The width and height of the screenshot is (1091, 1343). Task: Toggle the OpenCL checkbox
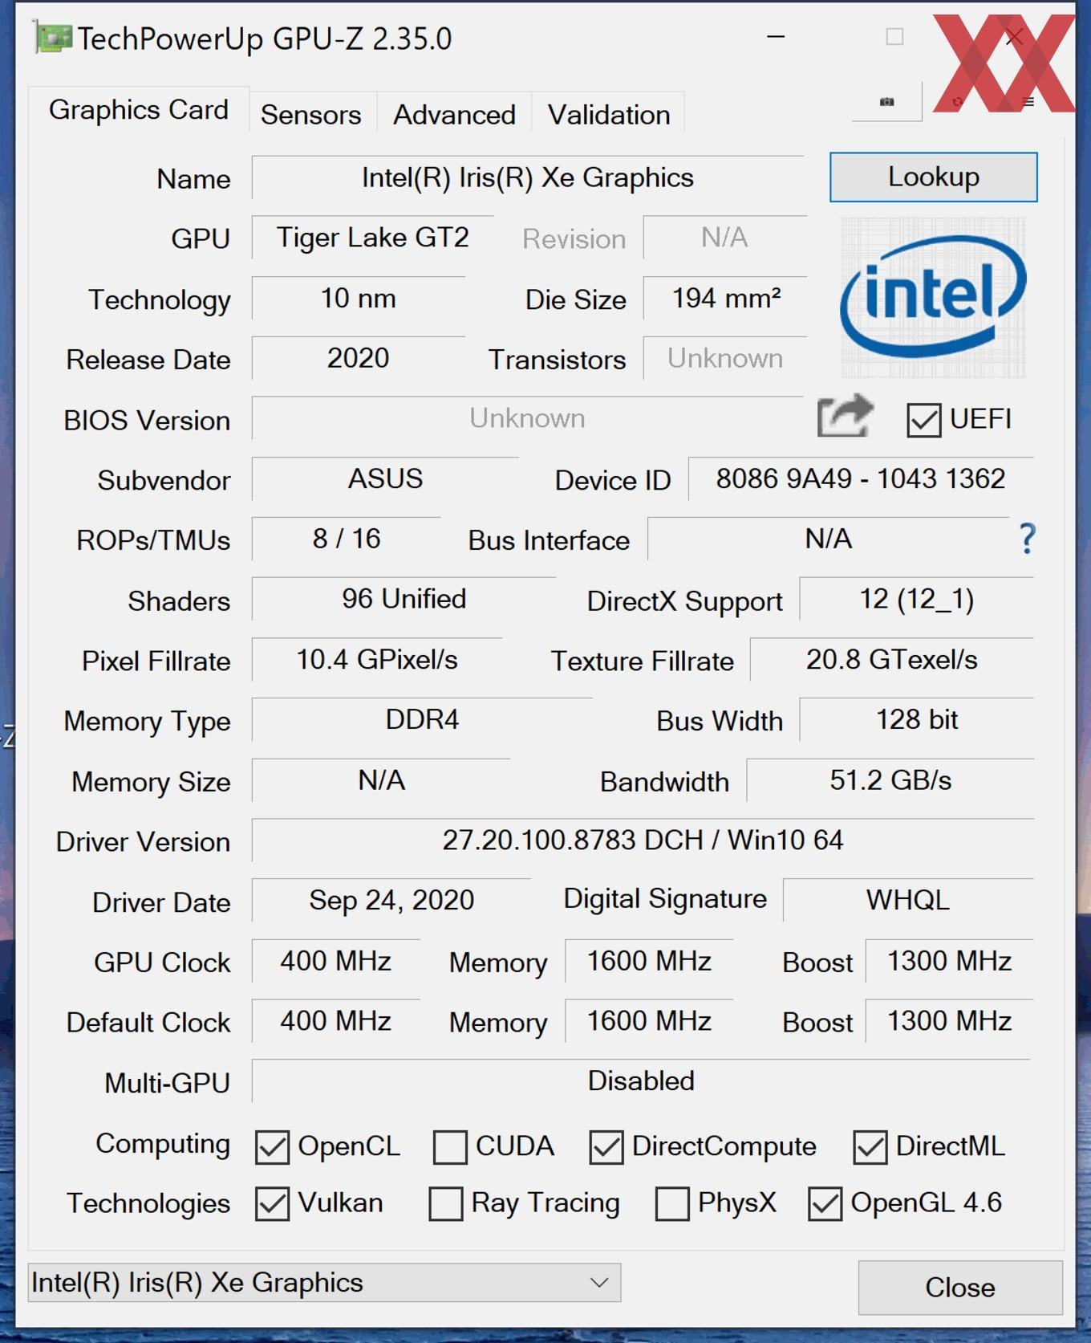tap(272, 1147)
